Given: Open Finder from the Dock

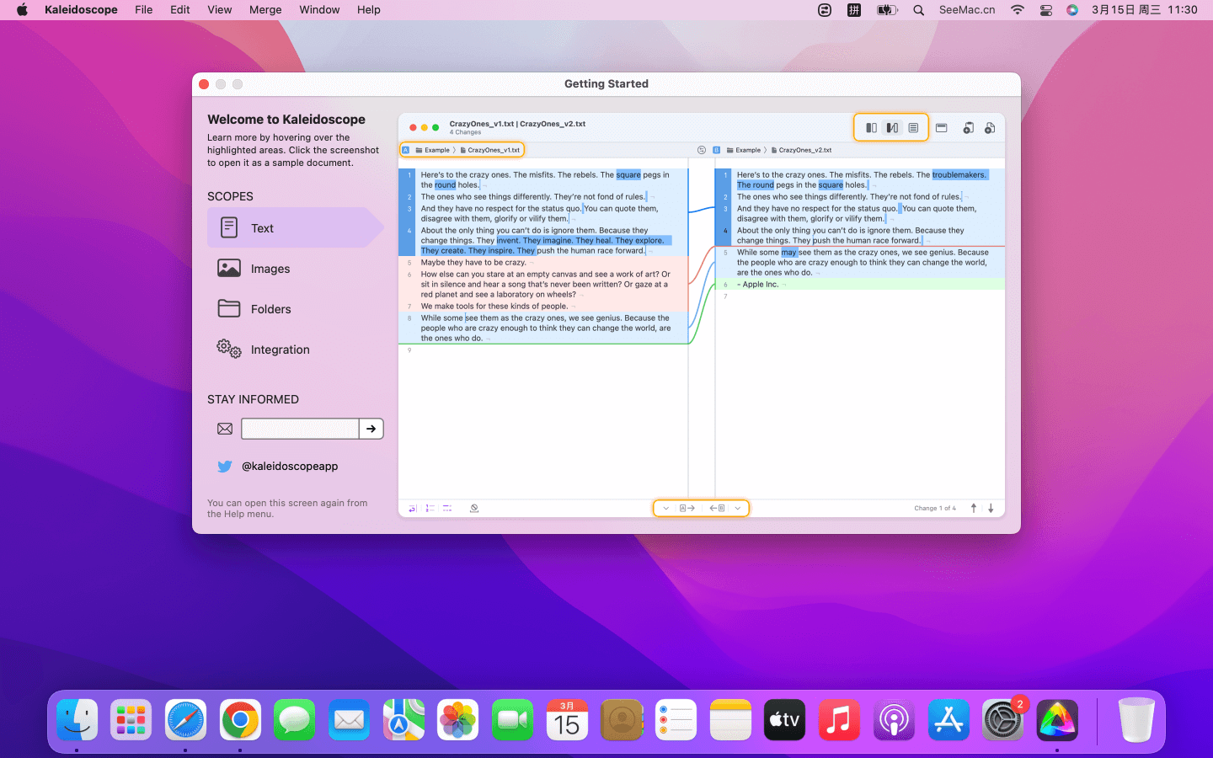Looking at the screenshot, I should click(x=77, y=720).
